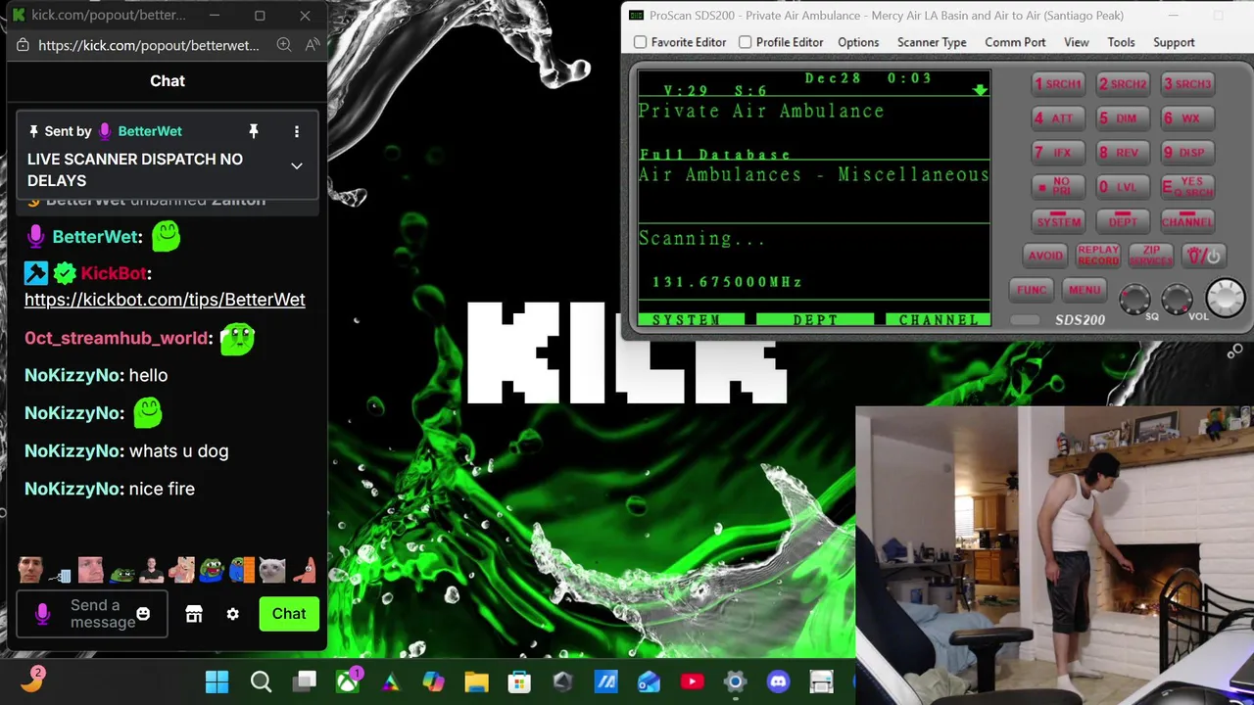Open the Xbox app from taskbar

pyautogui.click(x=348, y=681)
